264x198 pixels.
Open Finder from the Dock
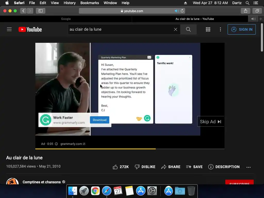click(x=72, y=191)
